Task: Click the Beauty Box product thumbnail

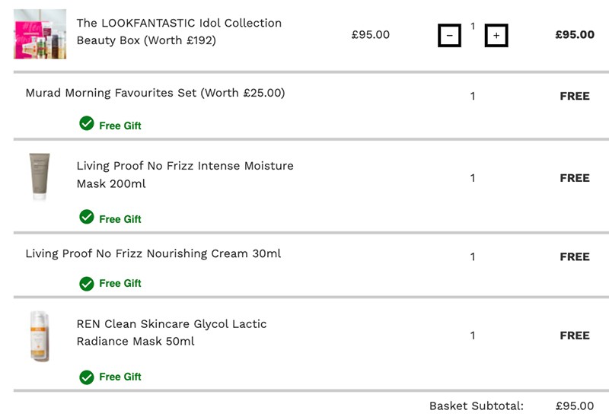Action: coord(40,34)
